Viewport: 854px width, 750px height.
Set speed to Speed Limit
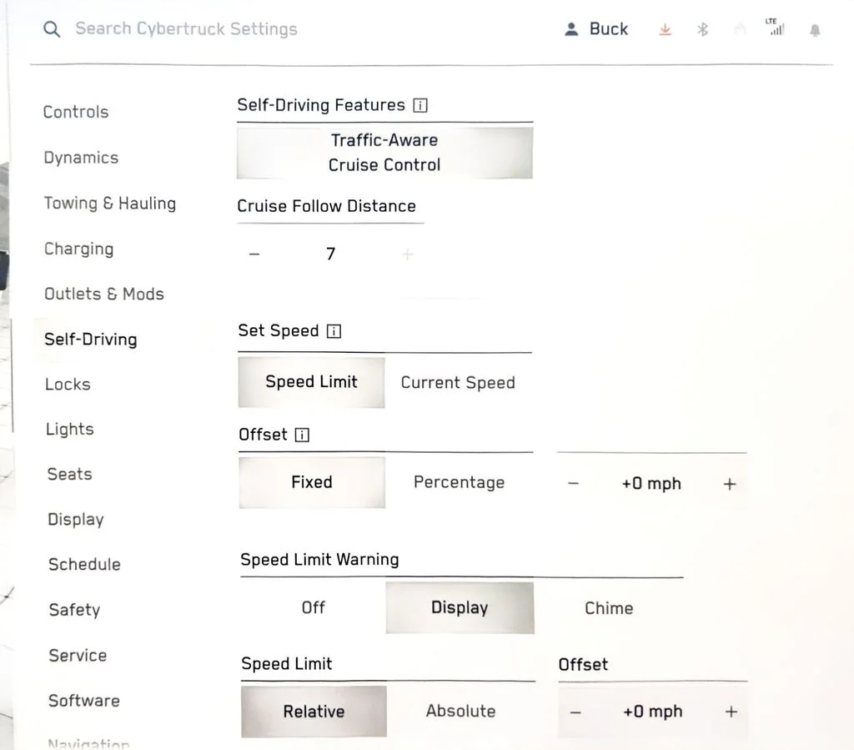point(312,382)
